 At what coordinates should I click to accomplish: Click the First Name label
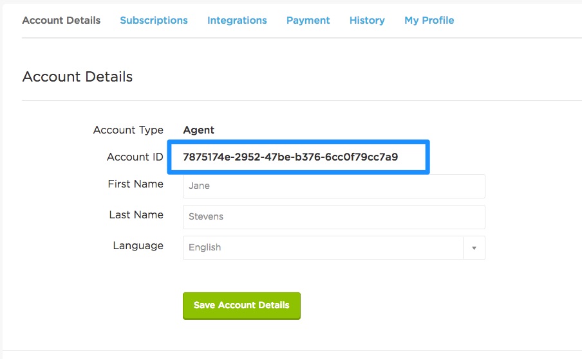coord(135,184)
